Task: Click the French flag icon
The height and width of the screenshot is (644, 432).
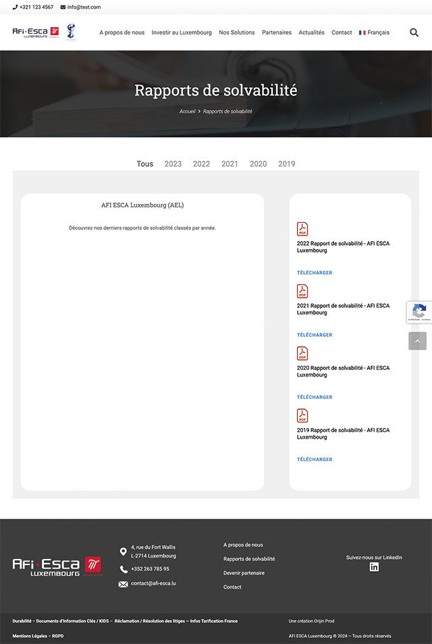Action: 362,32
